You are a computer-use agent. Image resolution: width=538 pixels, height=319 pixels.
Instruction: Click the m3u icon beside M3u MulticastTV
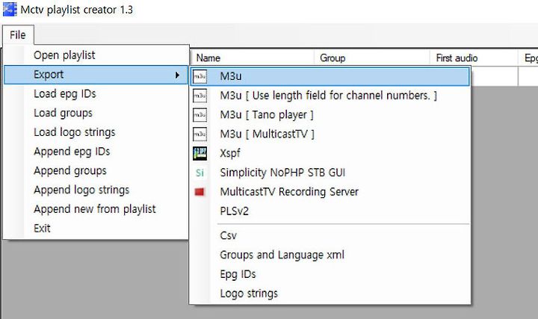tap(200, 134)
